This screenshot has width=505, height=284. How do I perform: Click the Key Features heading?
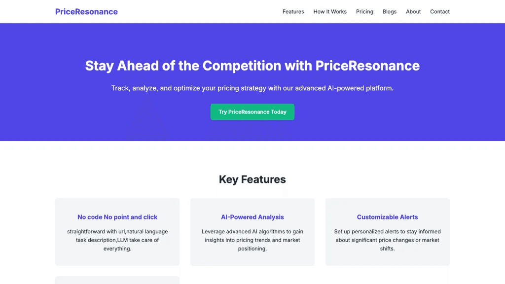[252, 179]
